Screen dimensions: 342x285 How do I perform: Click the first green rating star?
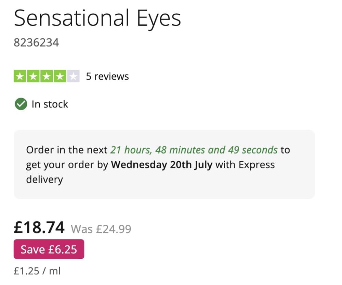pyautogui.click(x=20, y=76)
